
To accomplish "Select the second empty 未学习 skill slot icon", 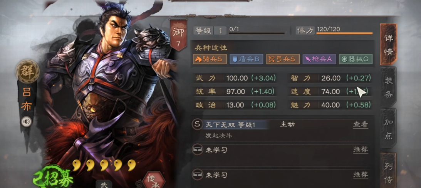I will 197,175.
